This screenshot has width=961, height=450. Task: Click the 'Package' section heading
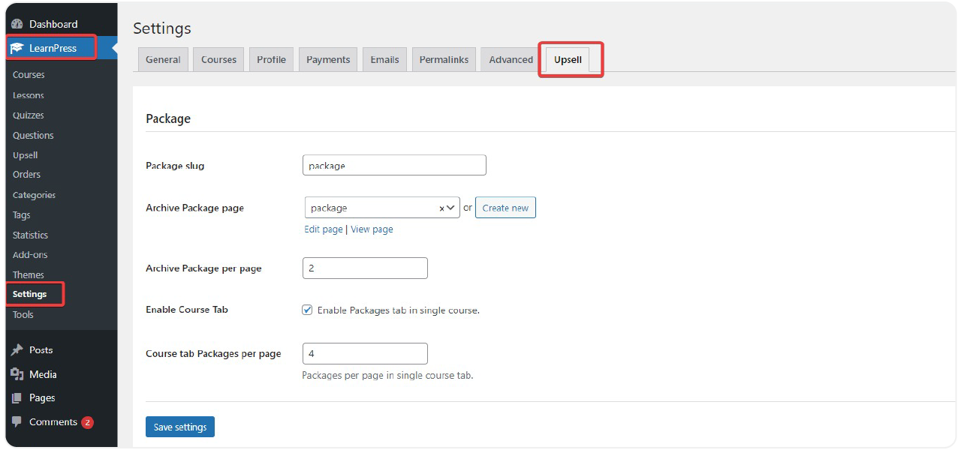168,118
